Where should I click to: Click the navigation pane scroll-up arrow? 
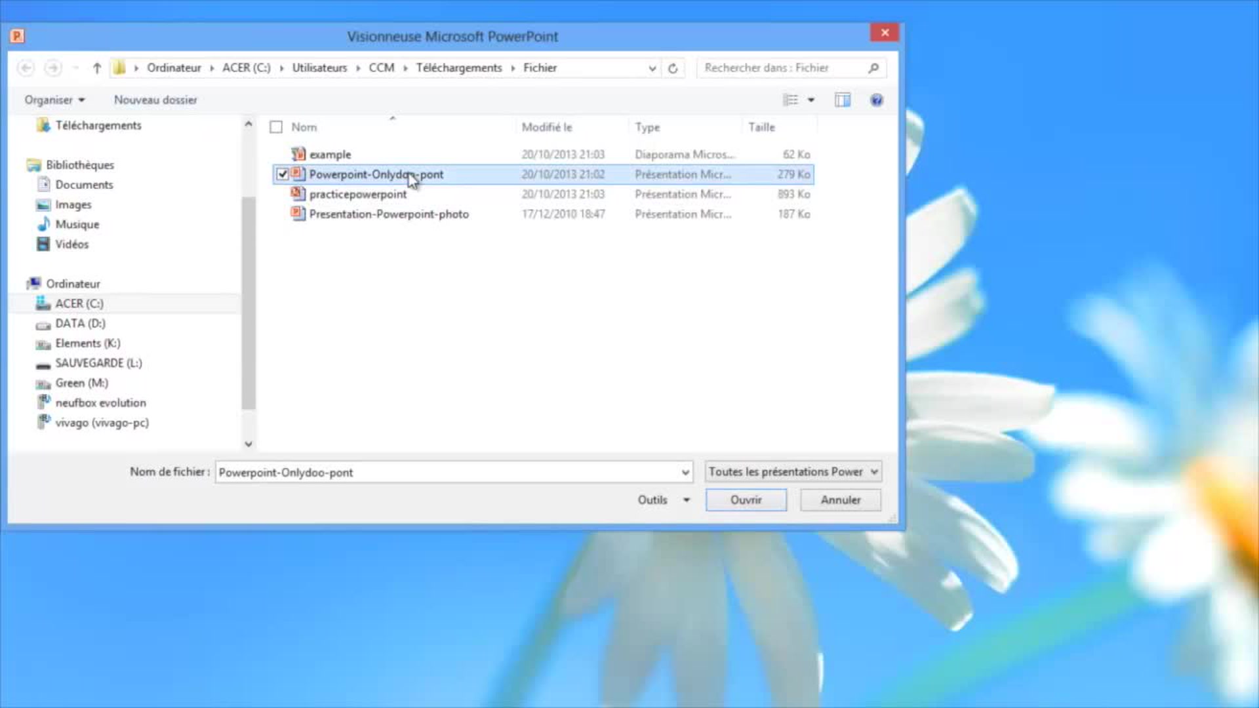coord(249,124)
